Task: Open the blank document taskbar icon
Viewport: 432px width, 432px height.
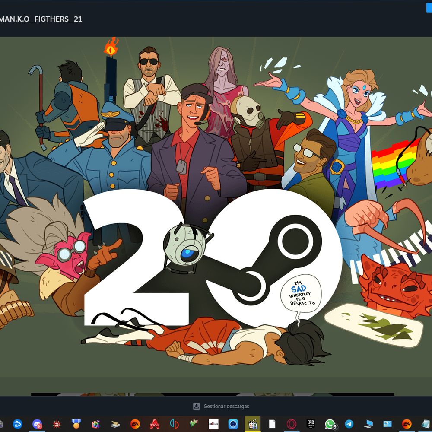Action: pyautogui.click(x=272, y=424)
